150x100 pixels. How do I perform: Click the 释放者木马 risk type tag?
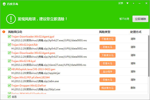(x=107, y=88)
